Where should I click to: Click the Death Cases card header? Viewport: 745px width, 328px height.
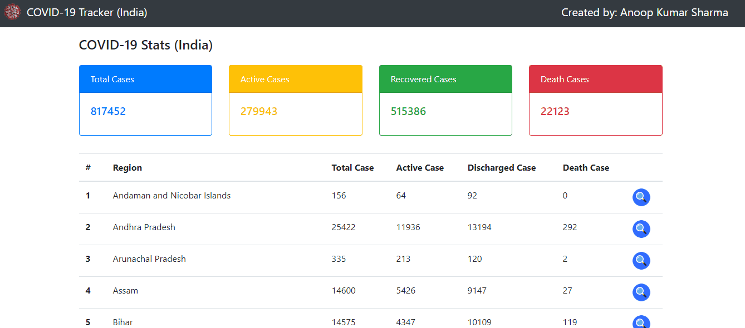(x=596, y=79)
